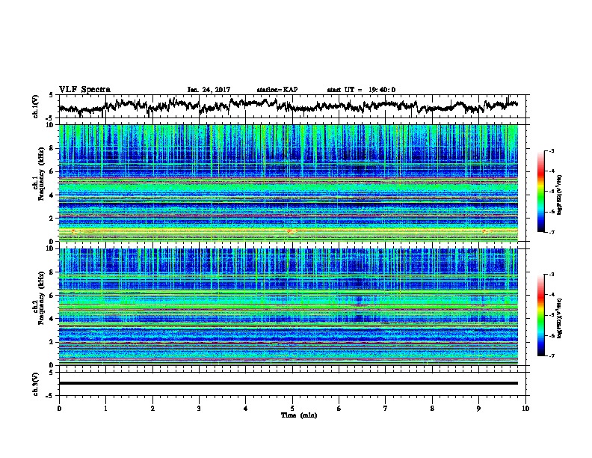Click the ch.2 spectrogram plot area
The width and height of the screenshot is (592, 458).
(288, 307)
